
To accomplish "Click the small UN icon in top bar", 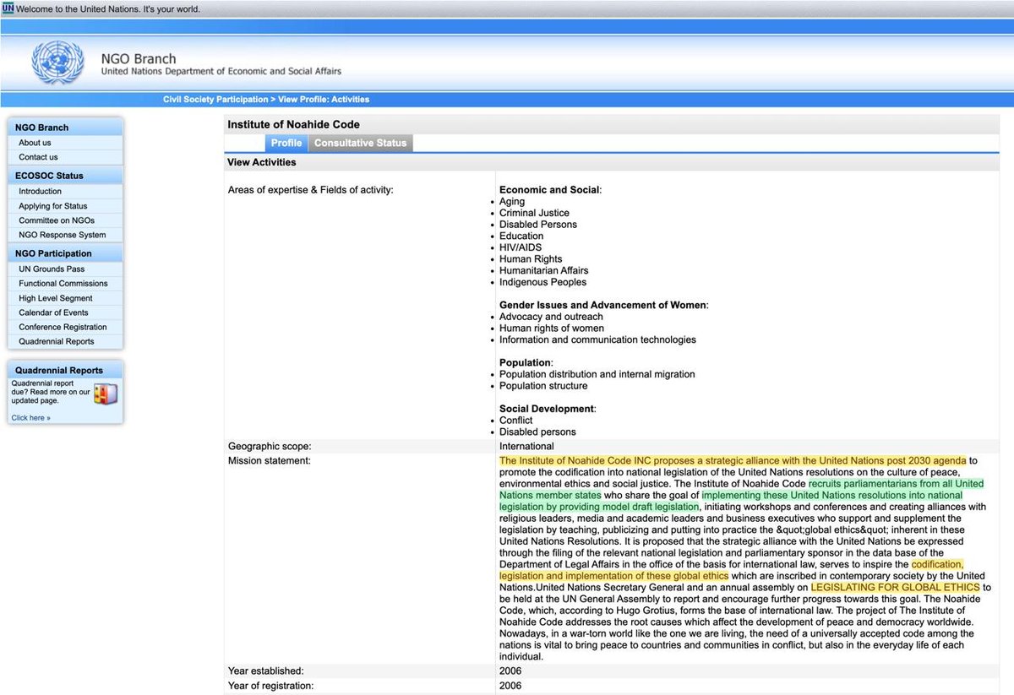I will (8, 9).
